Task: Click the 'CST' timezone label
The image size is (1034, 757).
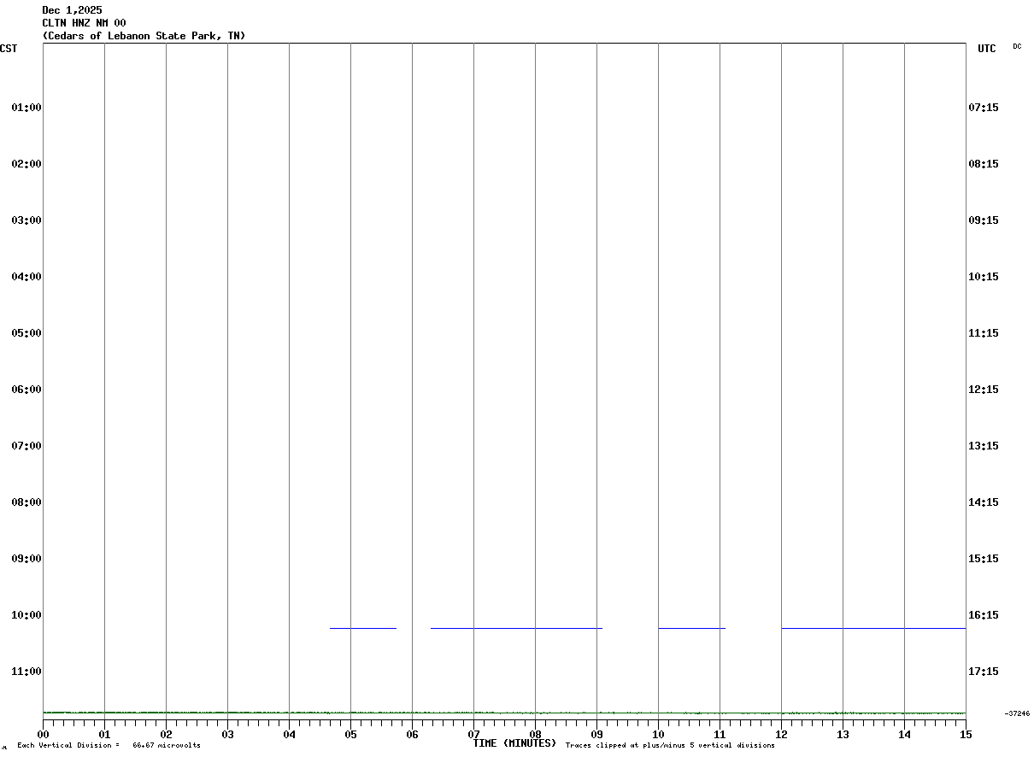Action: (x=9, y=49)
